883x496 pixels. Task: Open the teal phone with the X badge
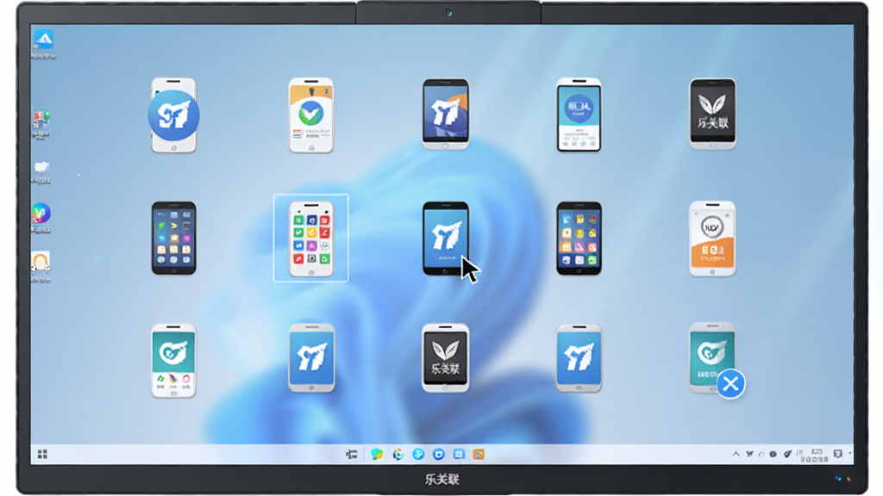[711, 357]
